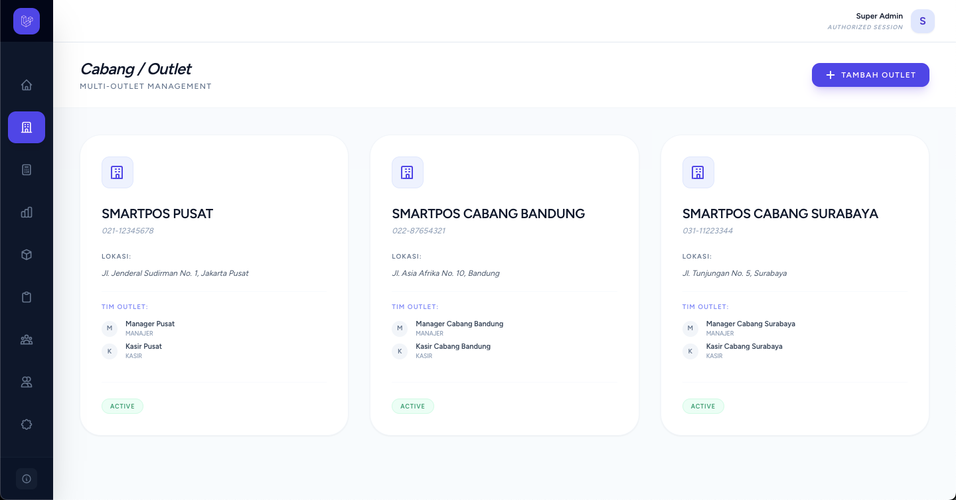Open the Home dashboard sidebar icon

27,85
